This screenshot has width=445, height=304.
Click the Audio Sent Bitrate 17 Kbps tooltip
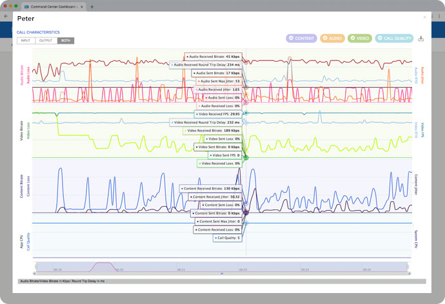[217, 73]
